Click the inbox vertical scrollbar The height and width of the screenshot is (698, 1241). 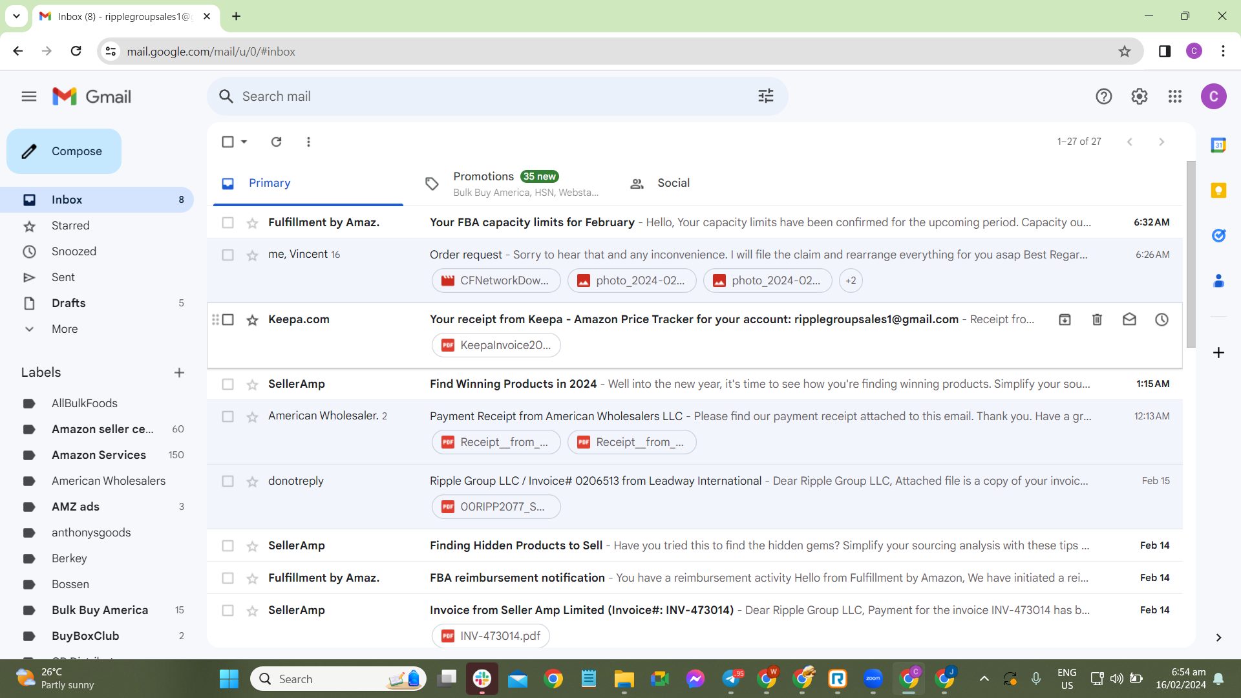tap(1191, 254)
